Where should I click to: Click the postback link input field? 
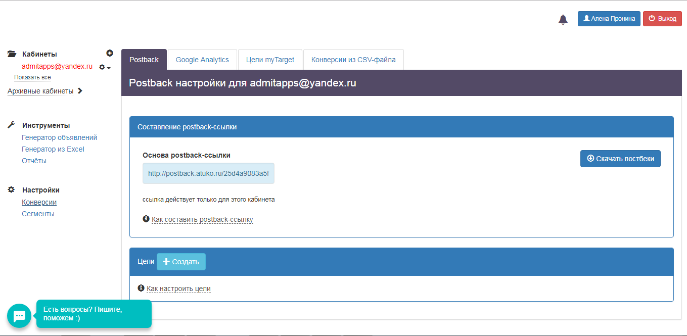(x=208, y=173)
